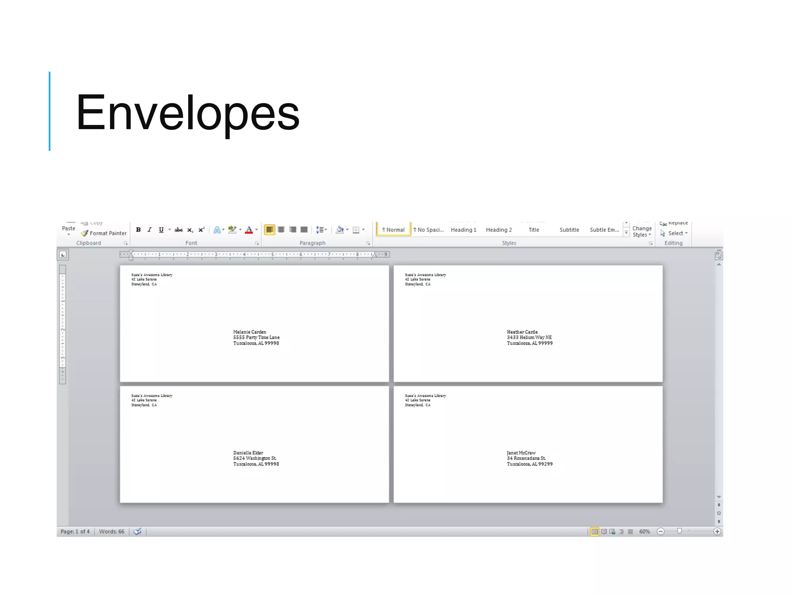Click the Paste button

pos(69,229)
